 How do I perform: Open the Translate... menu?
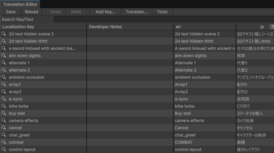[x=136, y=12]
